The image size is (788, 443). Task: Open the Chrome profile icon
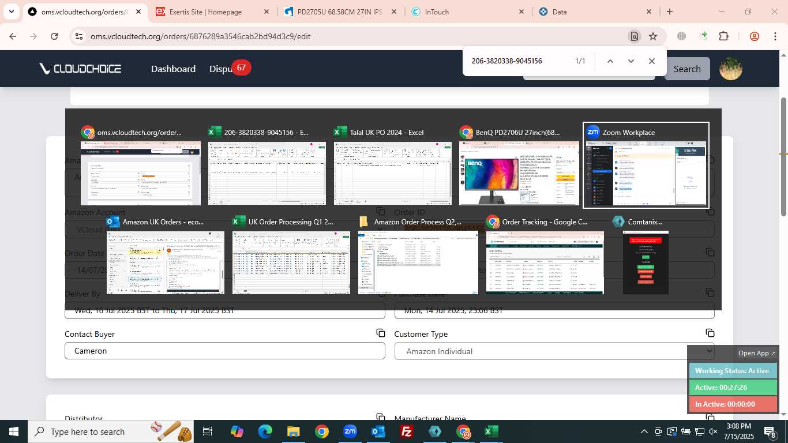click(x=755, y=36)
